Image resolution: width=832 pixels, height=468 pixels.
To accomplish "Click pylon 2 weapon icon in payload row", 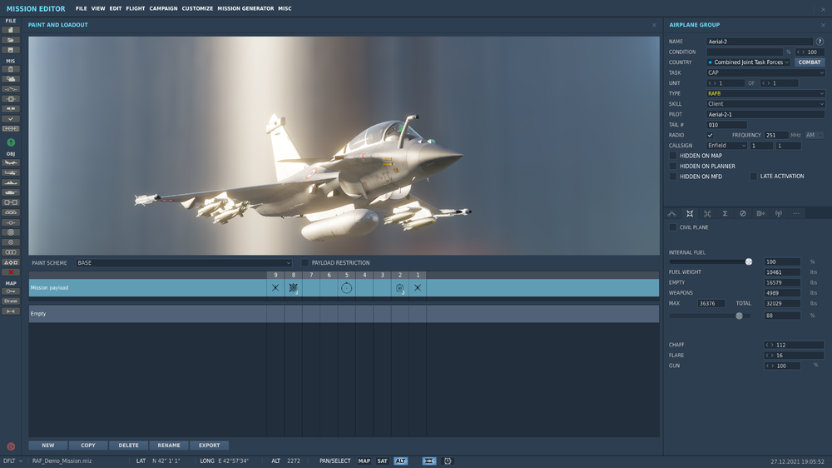I will click(x=400, y=288).
